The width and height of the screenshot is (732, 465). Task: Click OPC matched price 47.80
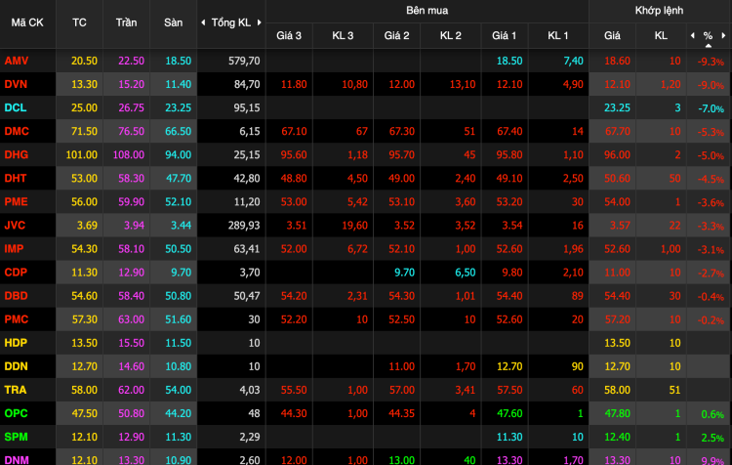[617, 413]
